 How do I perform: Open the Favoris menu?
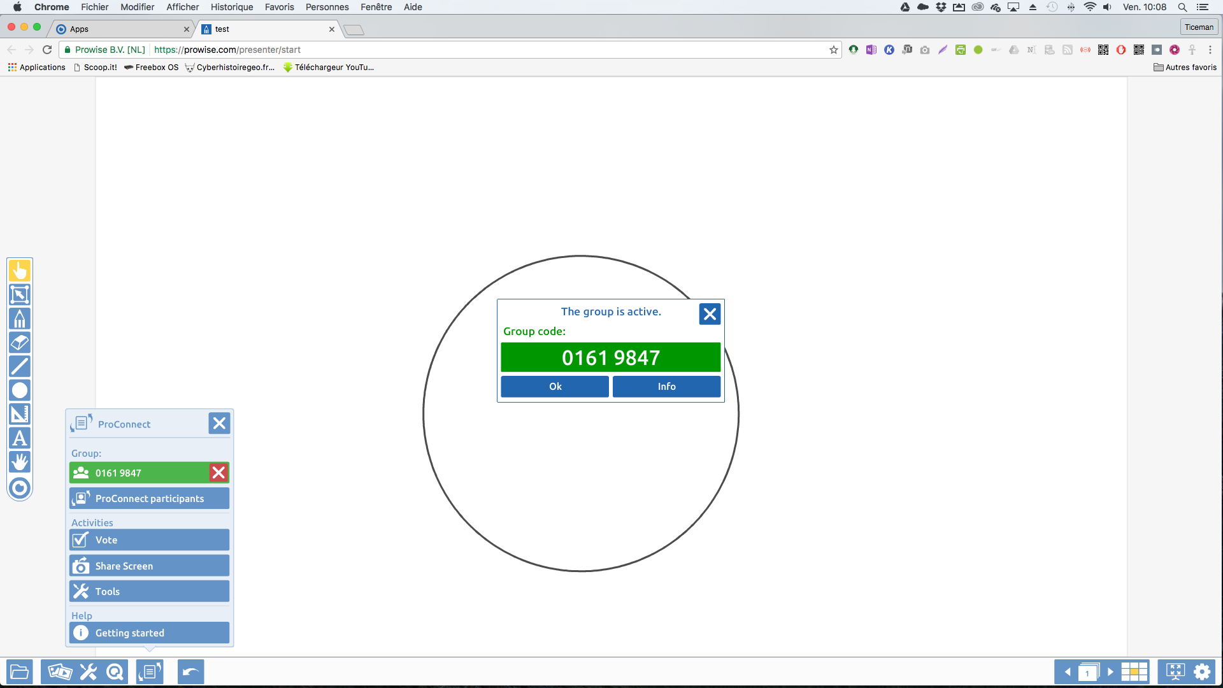279,7
